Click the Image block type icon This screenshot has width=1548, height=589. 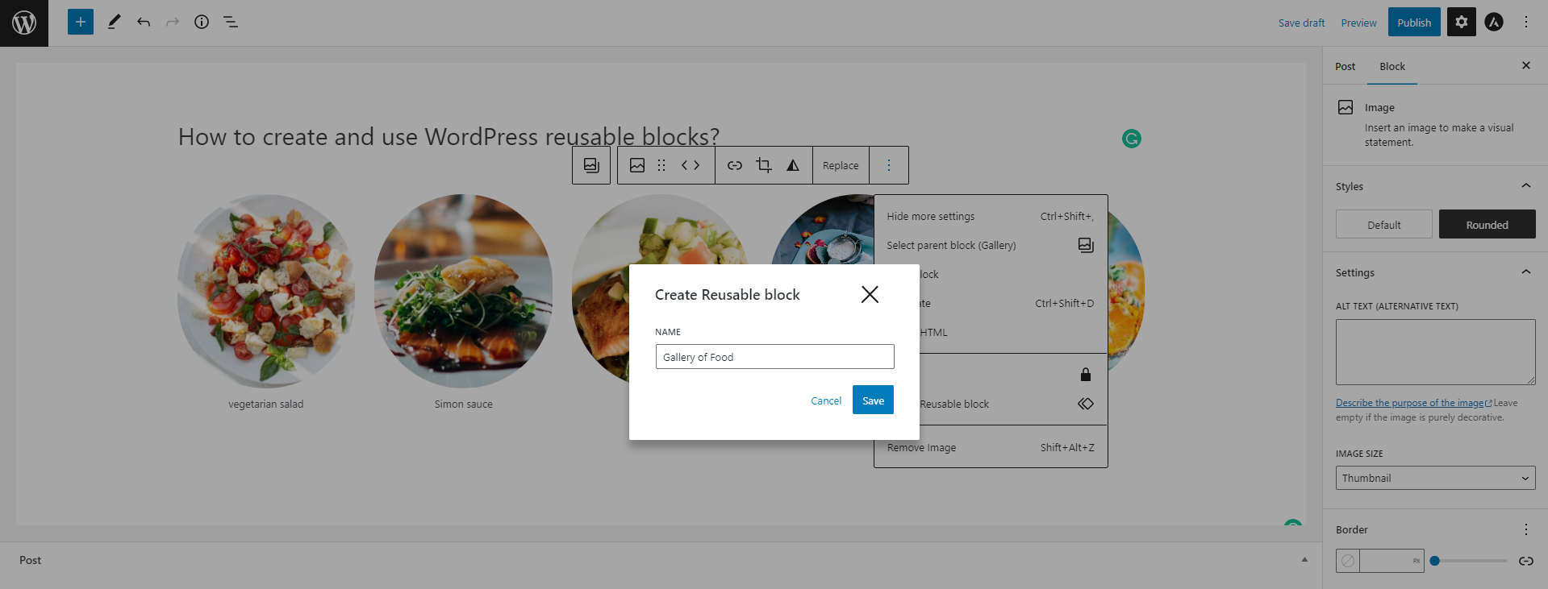pos(637,165)
